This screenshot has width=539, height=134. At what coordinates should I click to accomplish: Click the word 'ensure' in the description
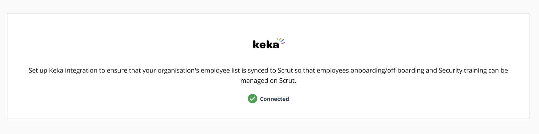coord(116,70)
